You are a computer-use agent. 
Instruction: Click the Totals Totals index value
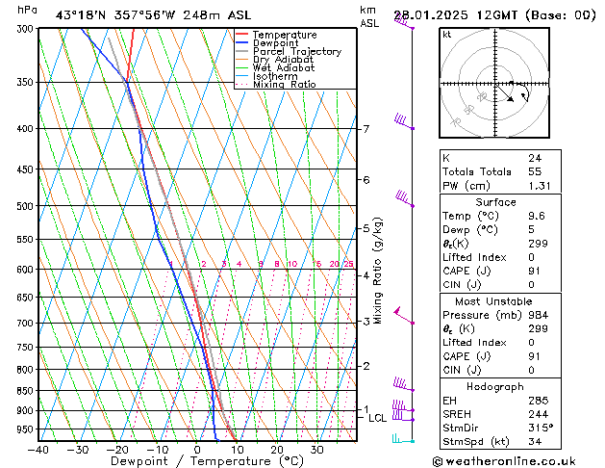coord(535,171)
